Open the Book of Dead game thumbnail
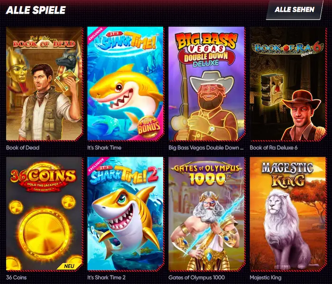 point(44,84)
